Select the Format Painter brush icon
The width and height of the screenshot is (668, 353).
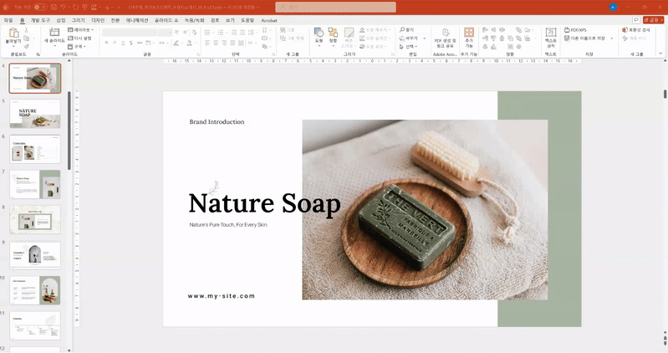point(27,46)
